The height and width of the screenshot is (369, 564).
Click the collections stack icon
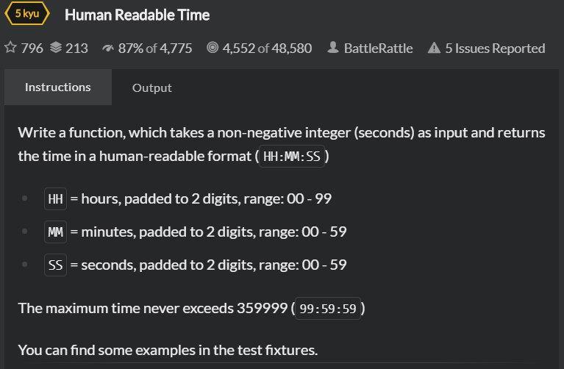tap(56, 48)
